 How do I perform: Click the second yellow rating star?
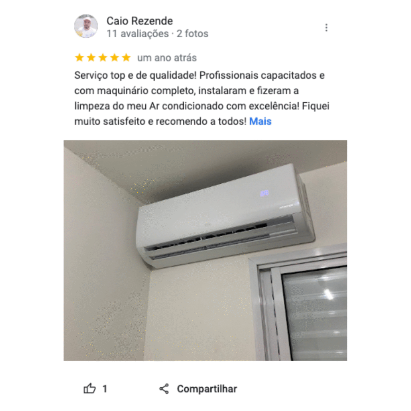tap(91, 57)
